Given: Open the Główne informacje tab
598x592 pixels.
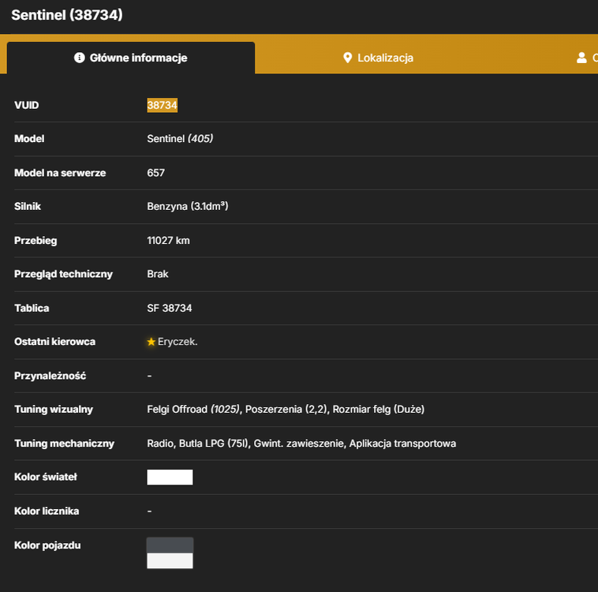Looking at the screenshot, I should [131, 58].
